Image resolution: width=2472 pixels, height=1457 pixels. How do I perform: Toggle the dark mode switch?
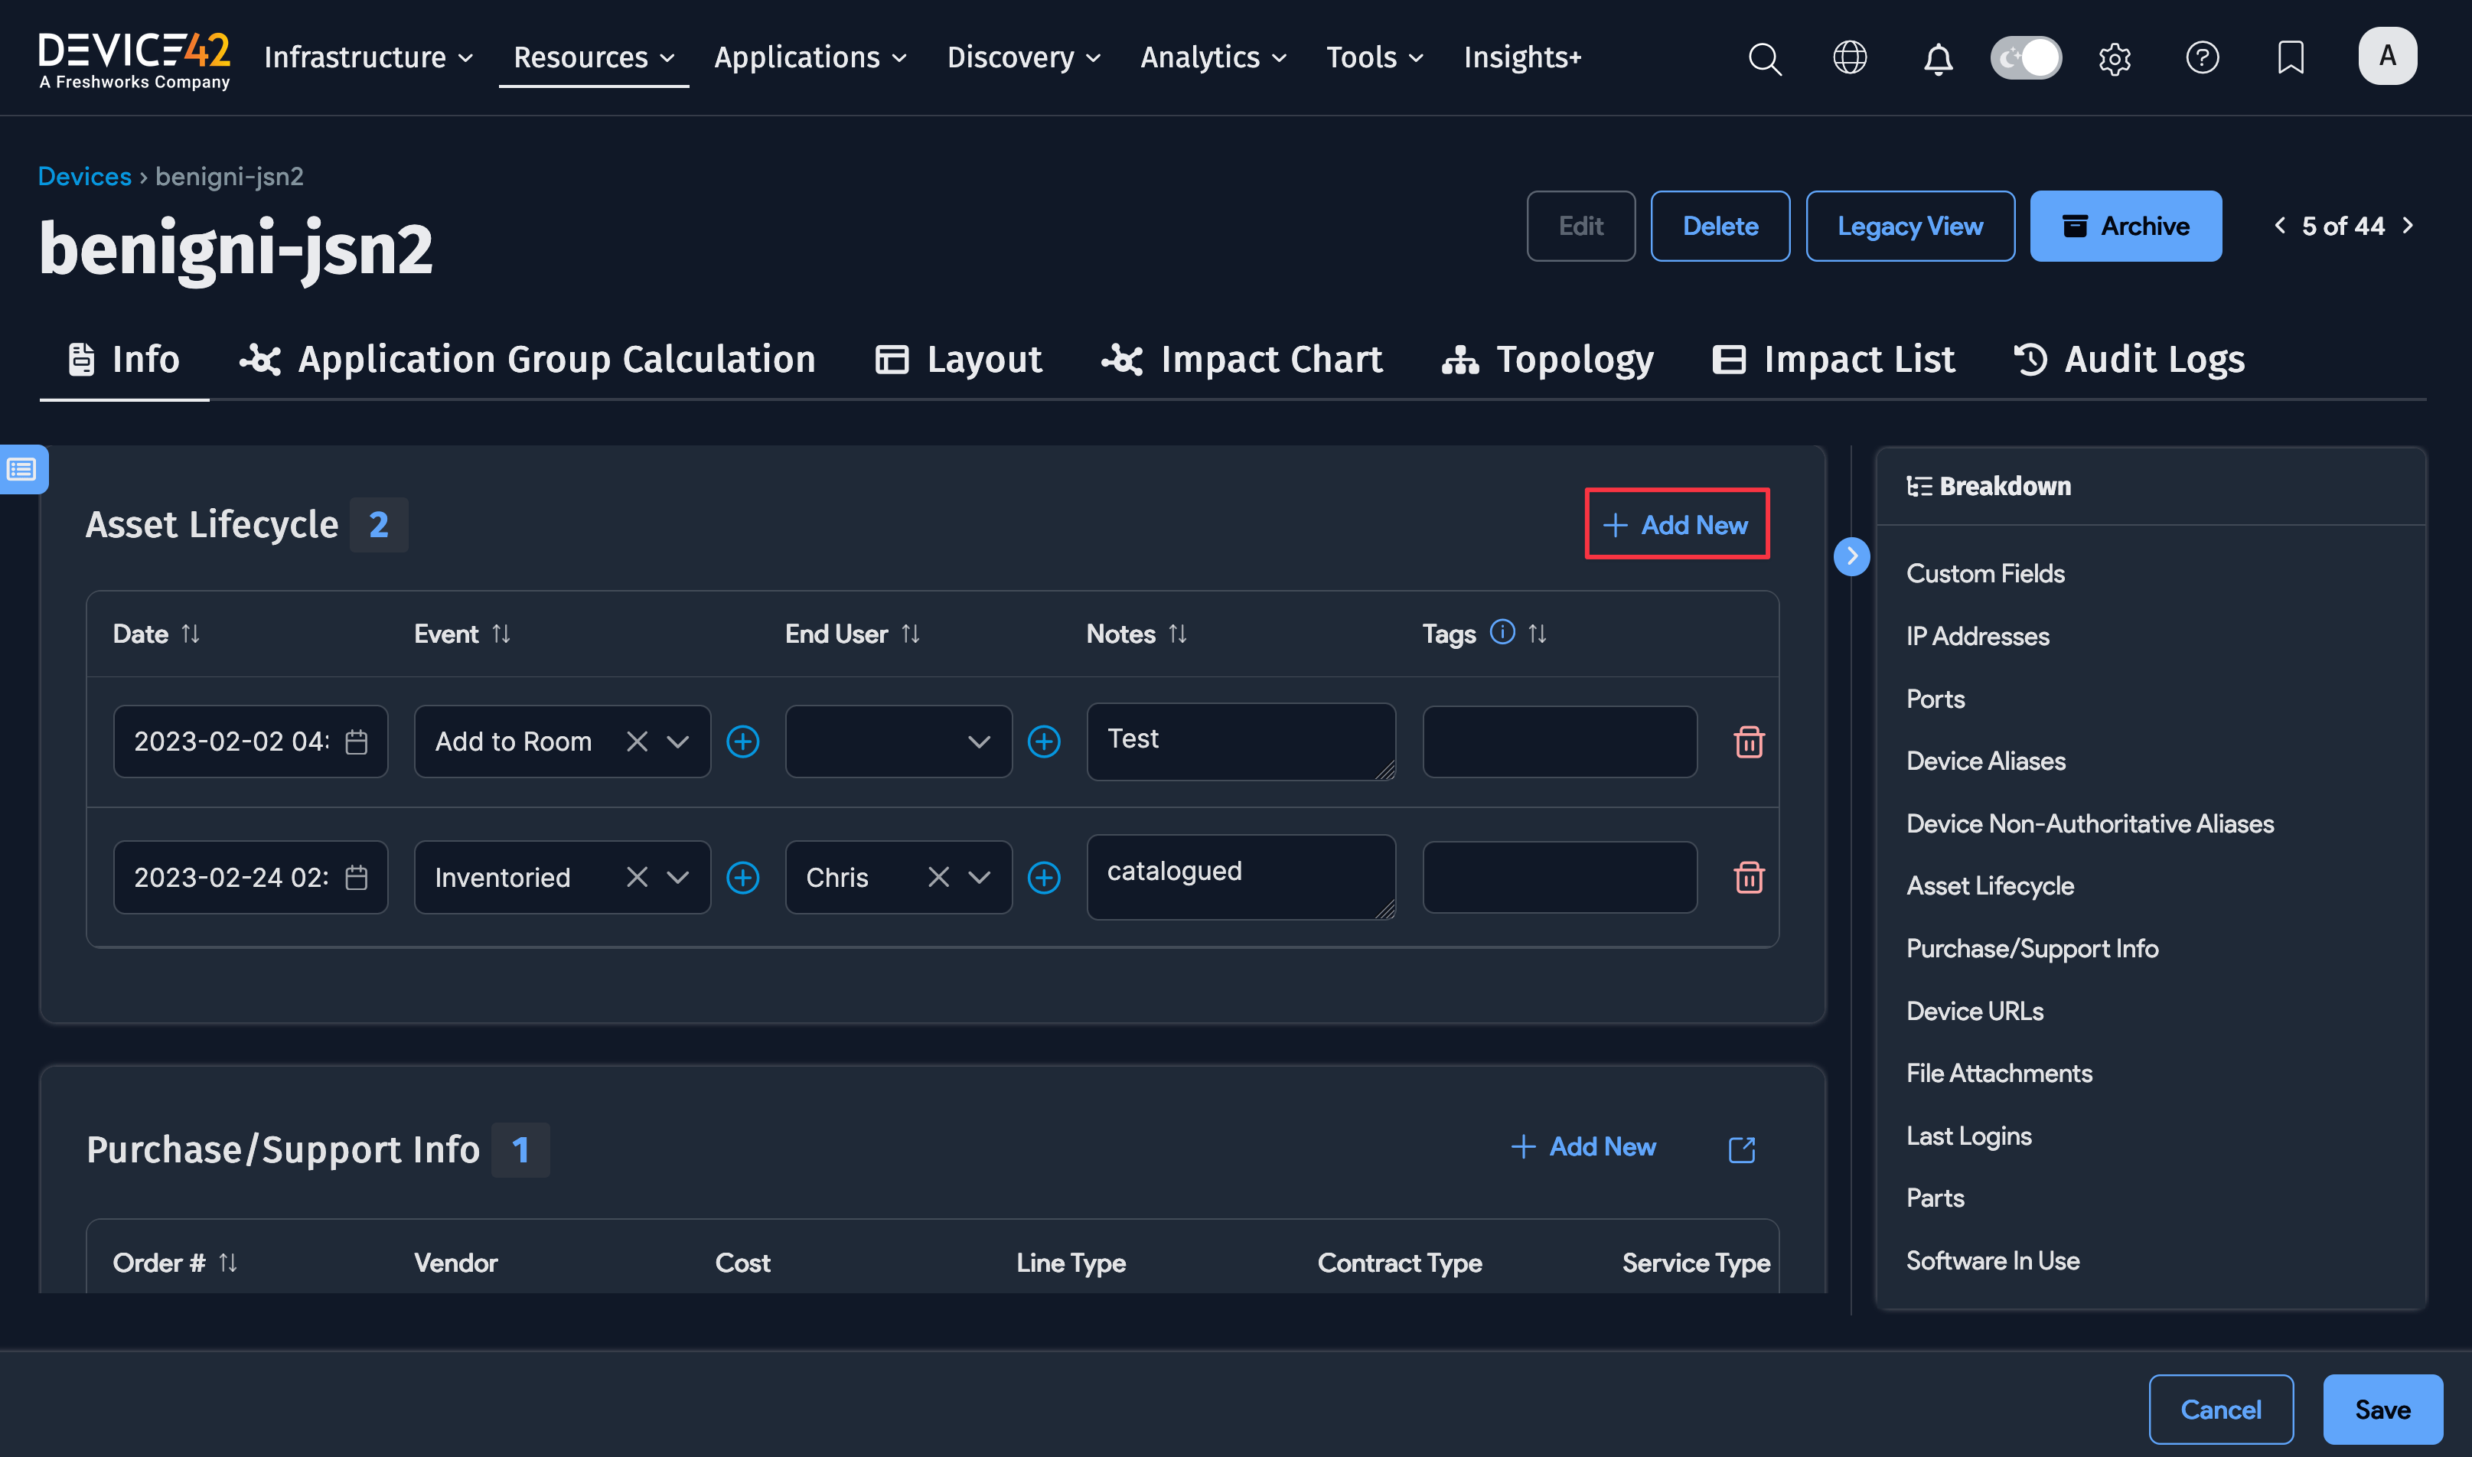(2025, 58)
